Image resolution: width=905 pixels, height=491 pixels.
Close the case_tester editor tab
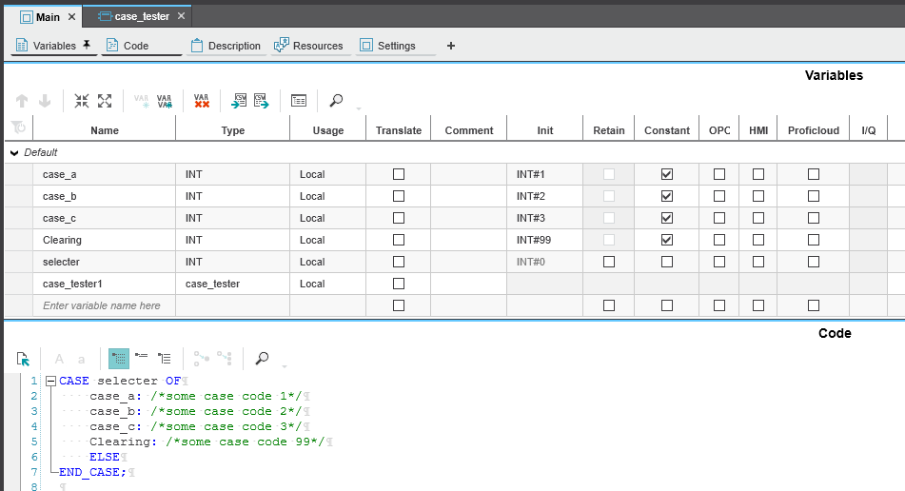(x=181, y=16)
